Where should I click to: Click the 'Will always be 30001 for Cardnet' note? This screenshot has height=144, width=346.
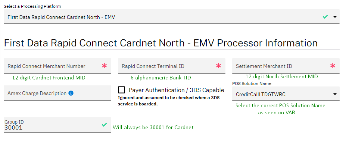pos(153,127)
